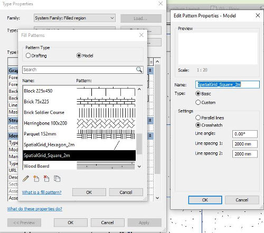Click the new fill pattern icon
This screenshot has width=264, height=233.
point(36,179)
